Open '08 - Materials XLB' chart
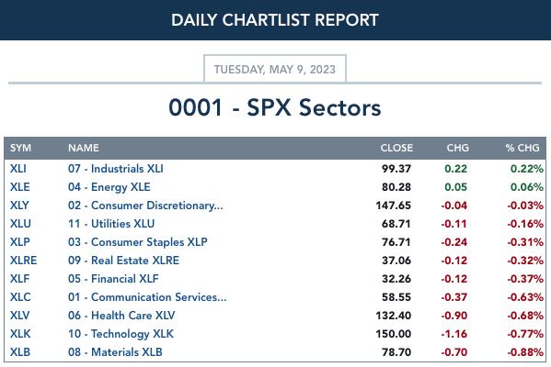 pyautogui.click(x=115, y=352)
